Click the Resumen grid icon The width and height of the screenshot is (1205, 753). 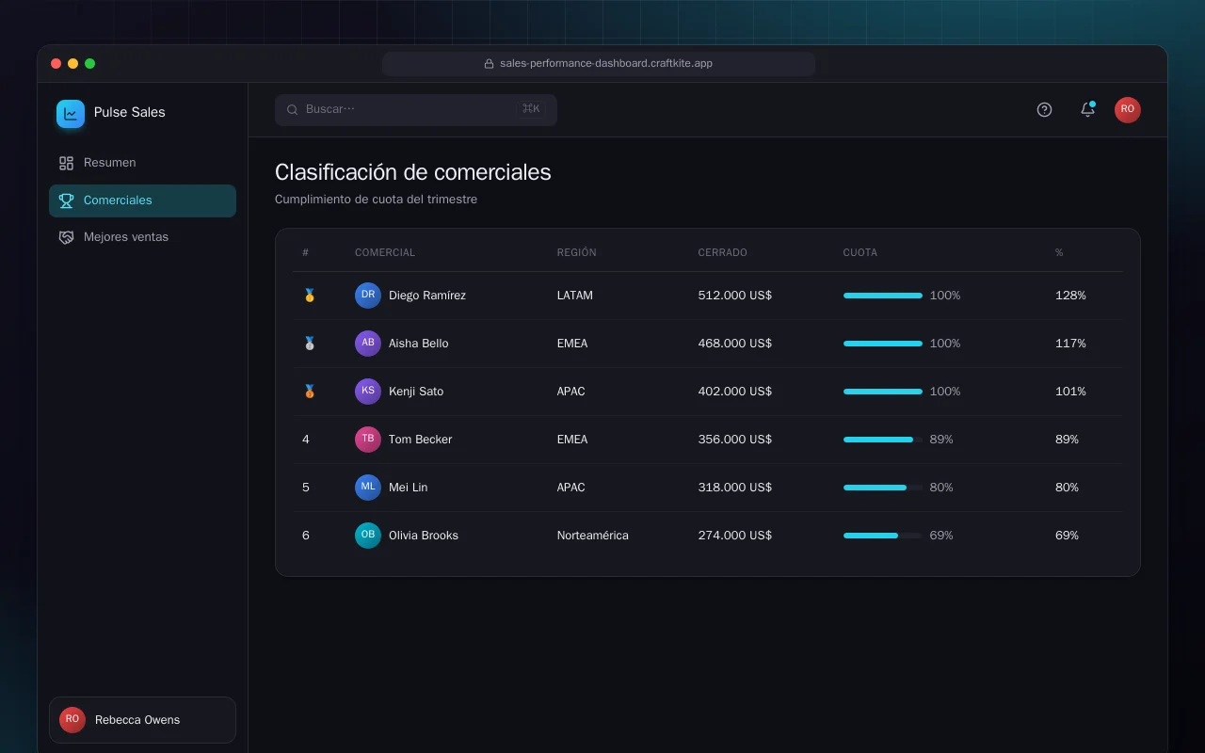point(66,163)
